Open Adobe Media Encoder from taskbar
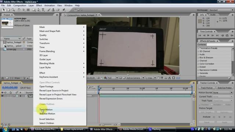Image resolution: width=235 pixels, height=132 pixels. [x=132, y=129]
